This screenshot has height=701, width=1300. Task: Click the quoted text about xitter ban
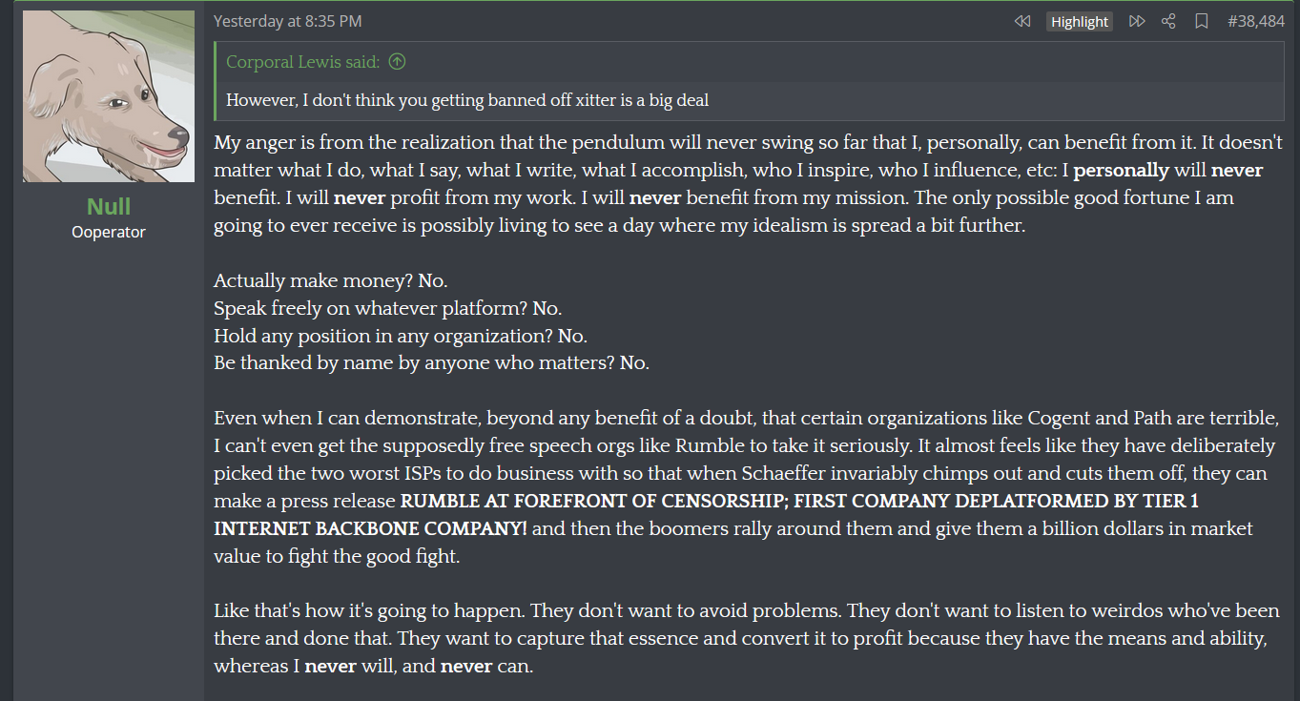(x=467, y=100)
